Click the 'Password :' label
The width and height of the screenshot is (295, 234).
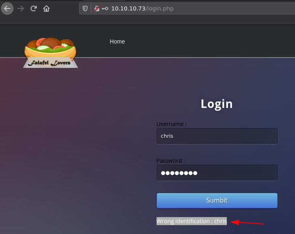[x=170, y=161]
